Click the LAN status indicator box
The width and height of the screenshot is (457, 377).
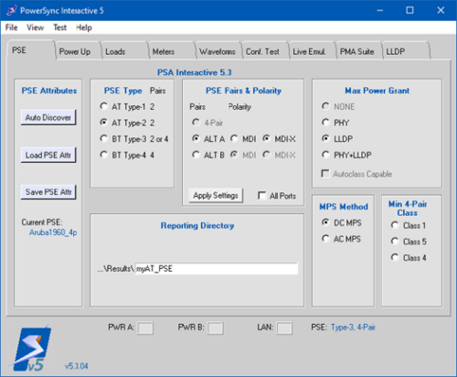(x=284, y=329)
